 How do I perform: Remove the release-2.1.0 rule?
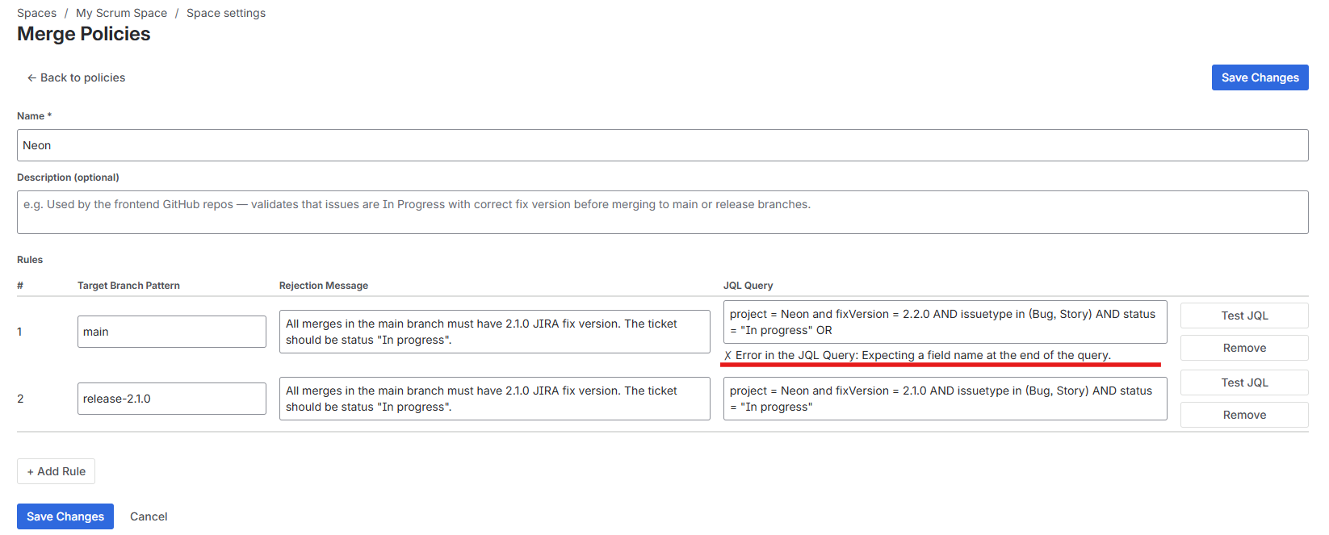tap(1243, 415)
